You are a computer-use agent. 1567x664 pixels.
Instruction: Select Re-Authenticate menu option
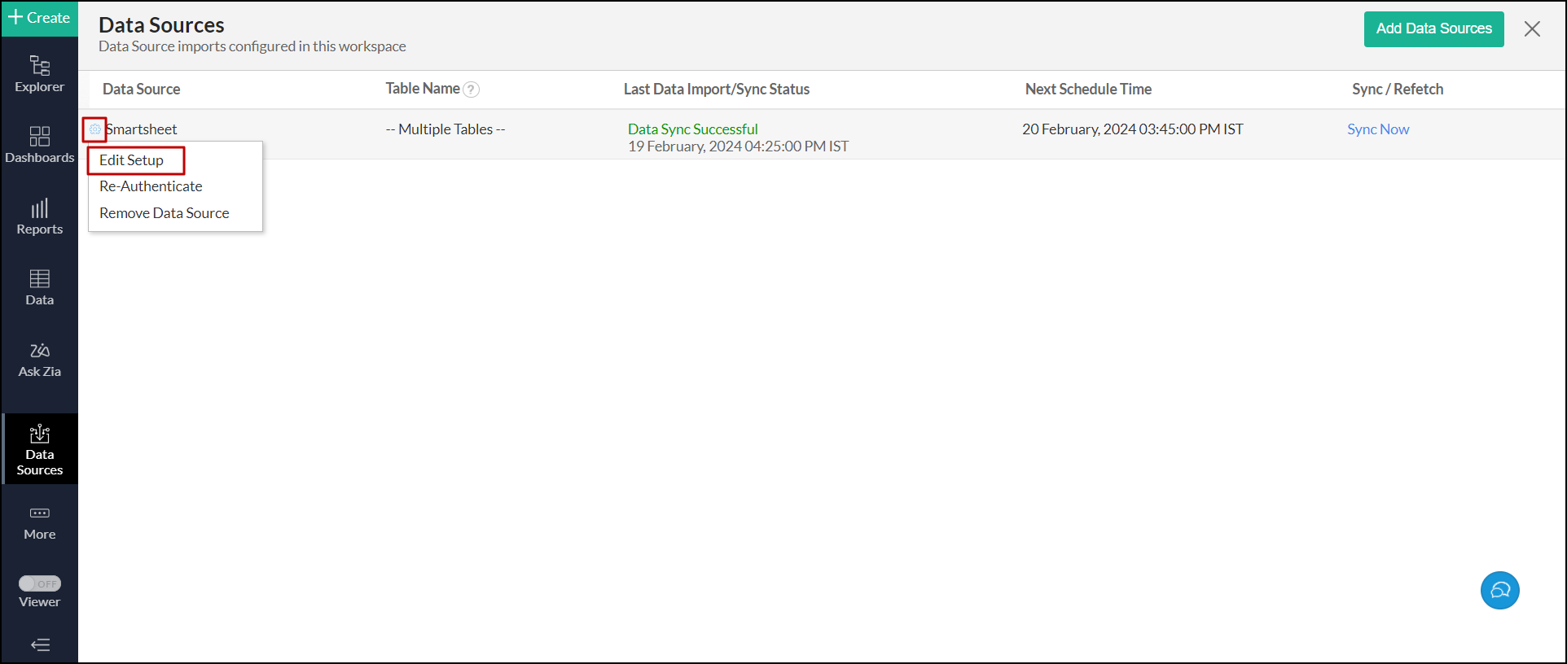point(151,186)
